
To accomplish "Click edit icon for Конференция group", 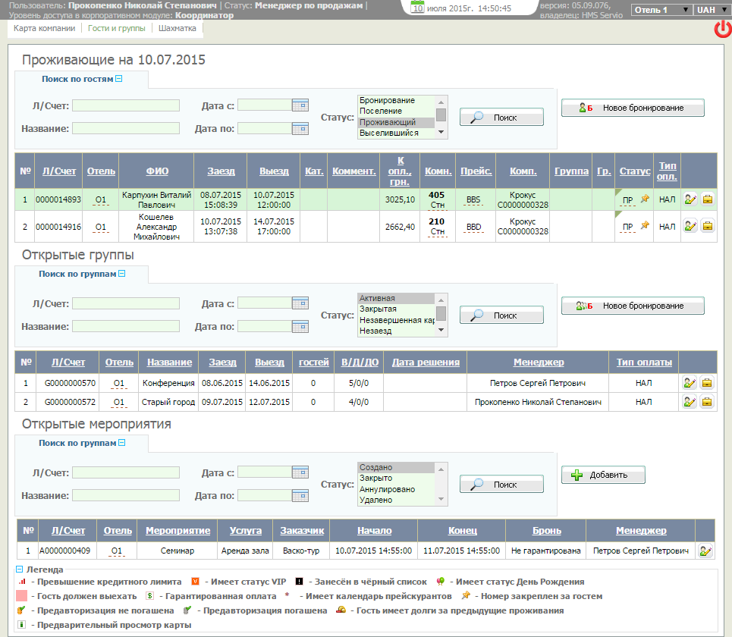I will pos(690,383).
